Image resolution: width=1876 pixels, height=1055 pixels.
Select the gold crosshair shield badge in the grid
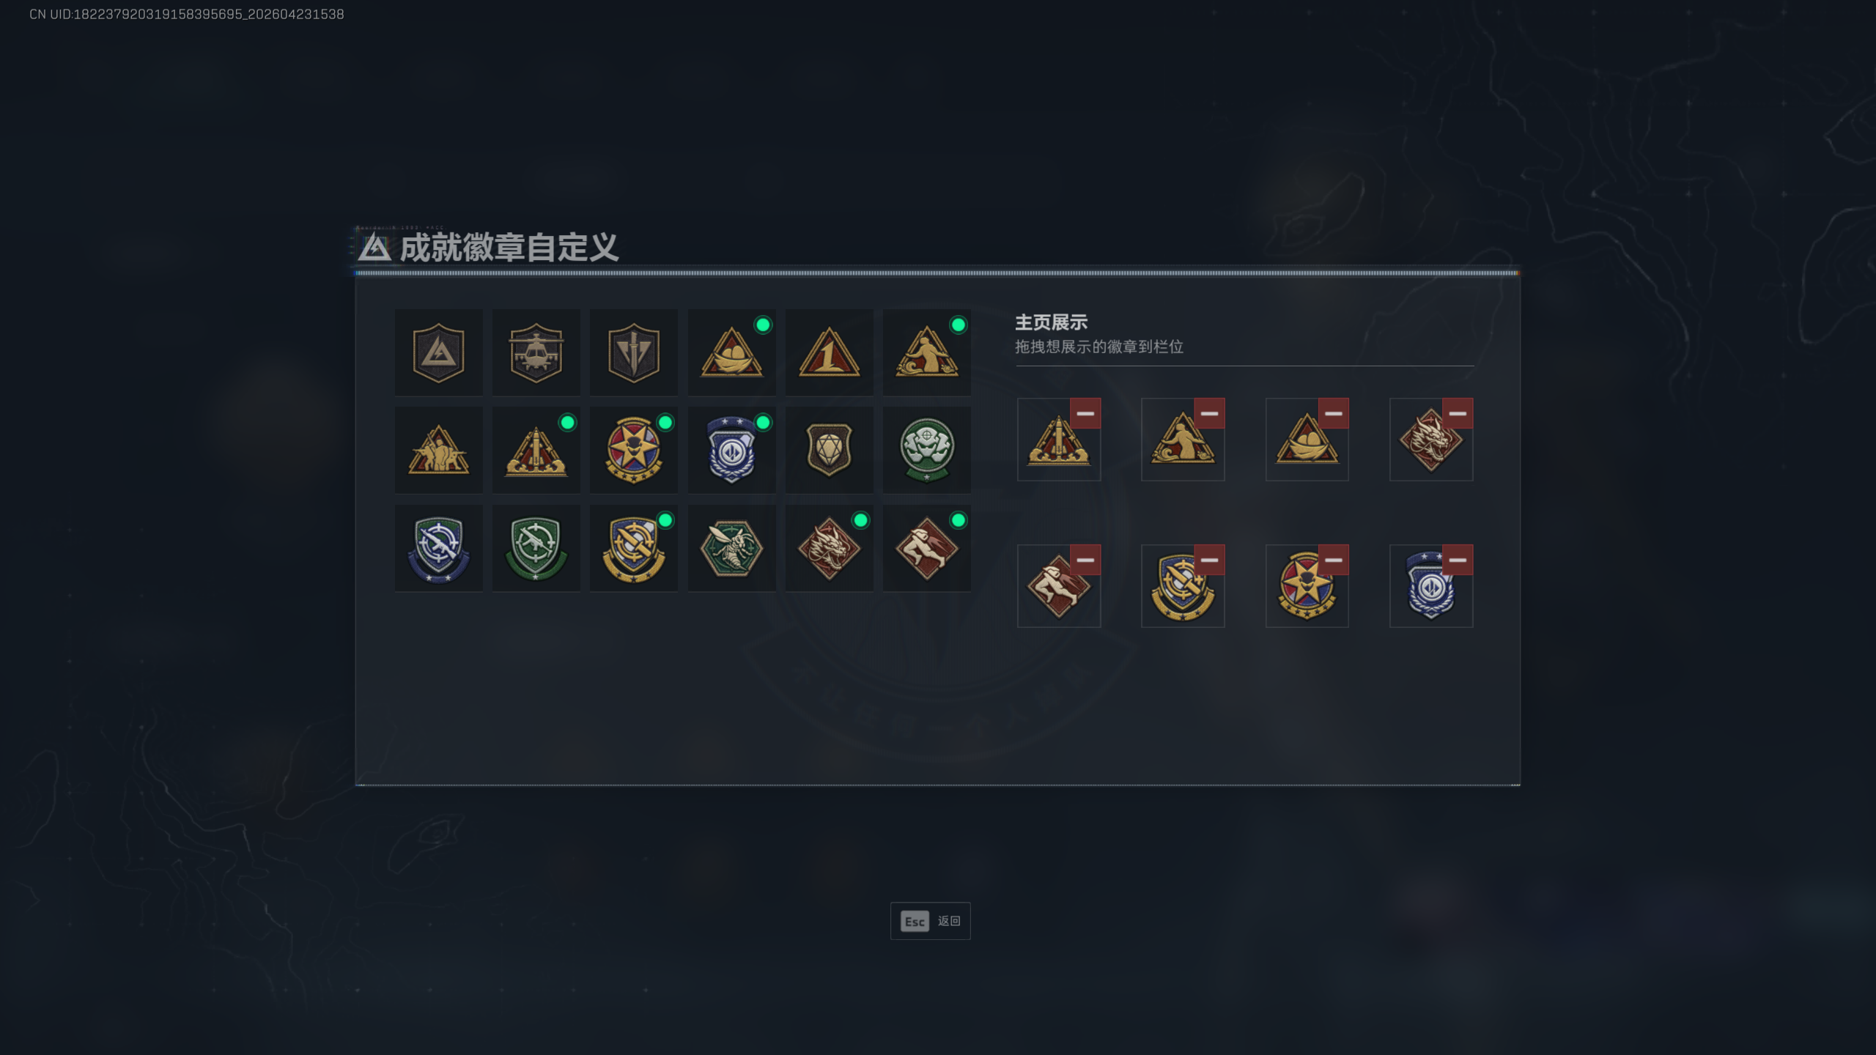coord(633,548)
